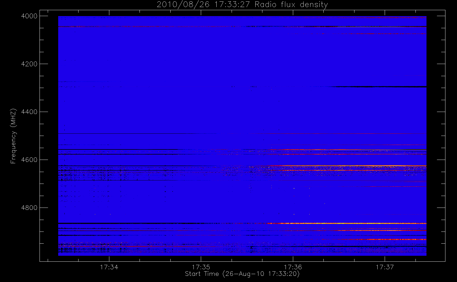
Task: Select the 4400 frequency axis label
Action: point(29,112)
